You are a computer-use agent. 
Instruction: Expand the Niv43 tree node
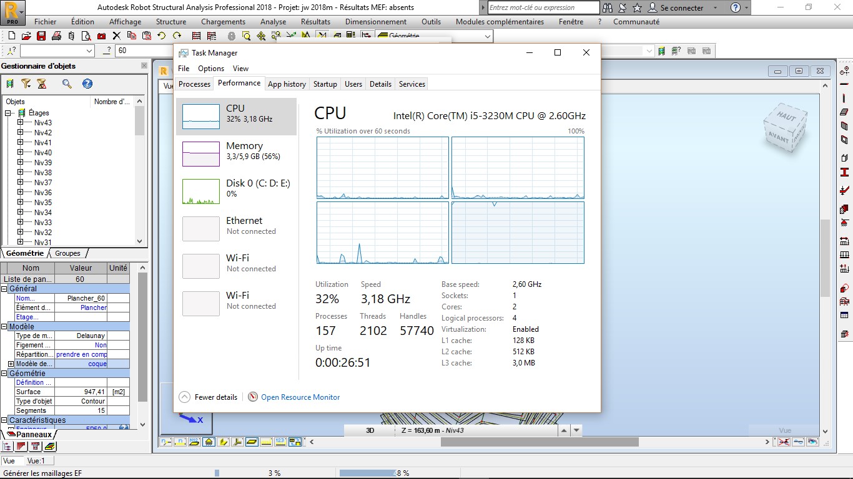pyautogui.click(x=20, y=122)
